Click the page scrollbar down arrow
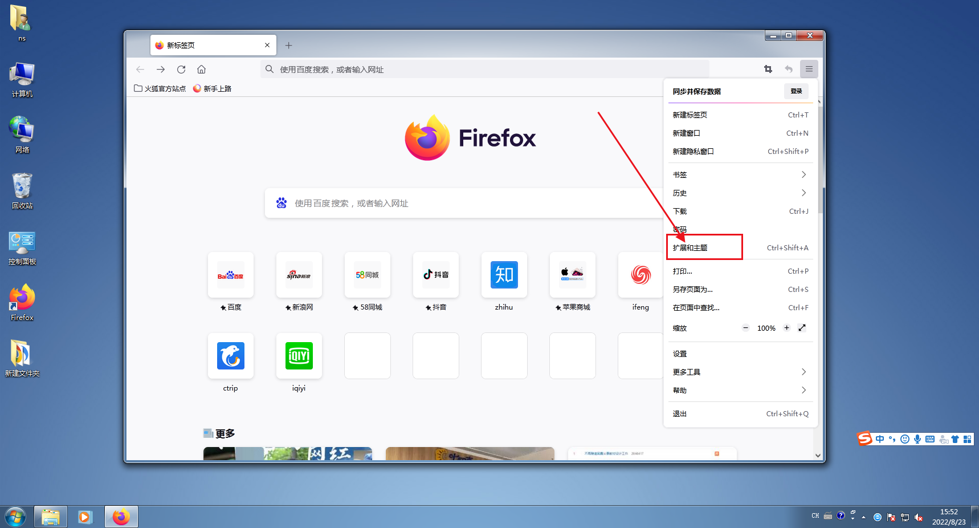 pos(818,455)
